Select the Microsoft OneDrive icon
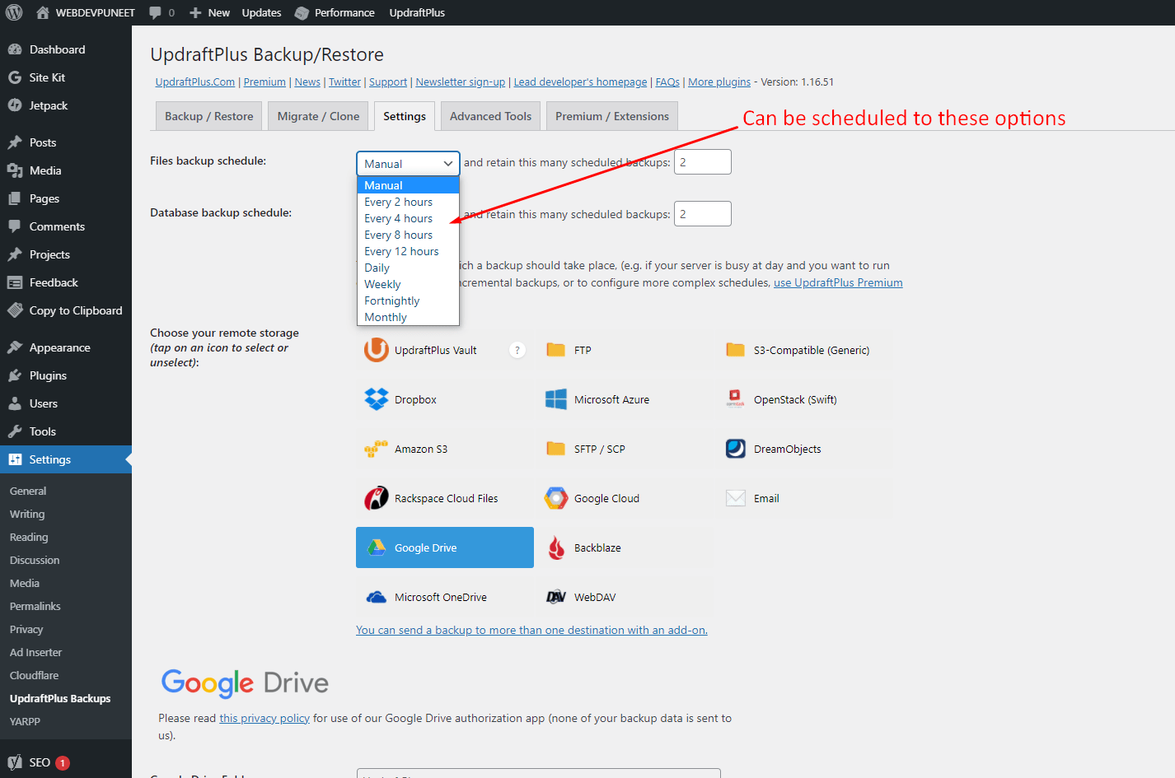 coord(377,597)
